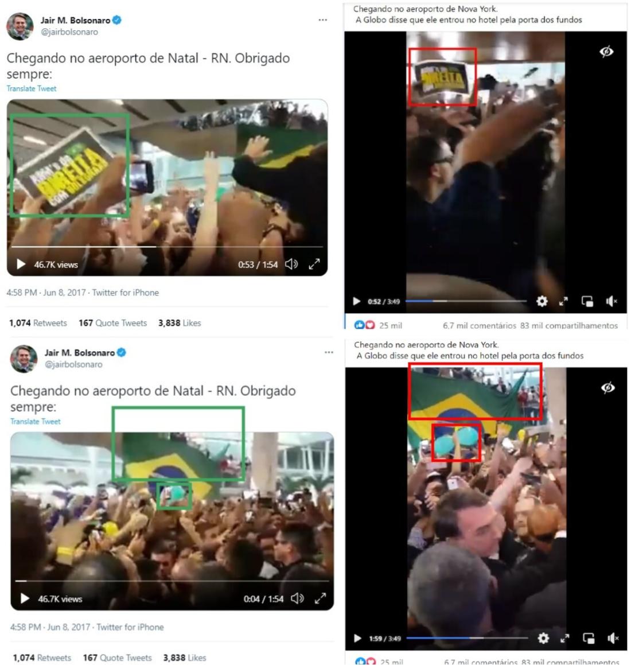631x665 pixels.
Task: Toggle the crossed-eye icon on top Facebook video
Action: point(606,52)
